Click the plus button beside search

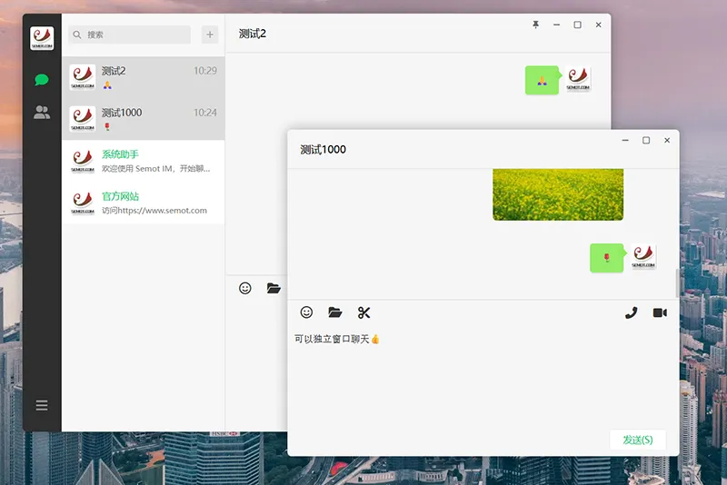[210, 35]
